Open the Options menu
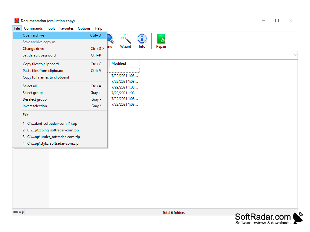Viewport: 310px width, 232px height. coord(84,28)
